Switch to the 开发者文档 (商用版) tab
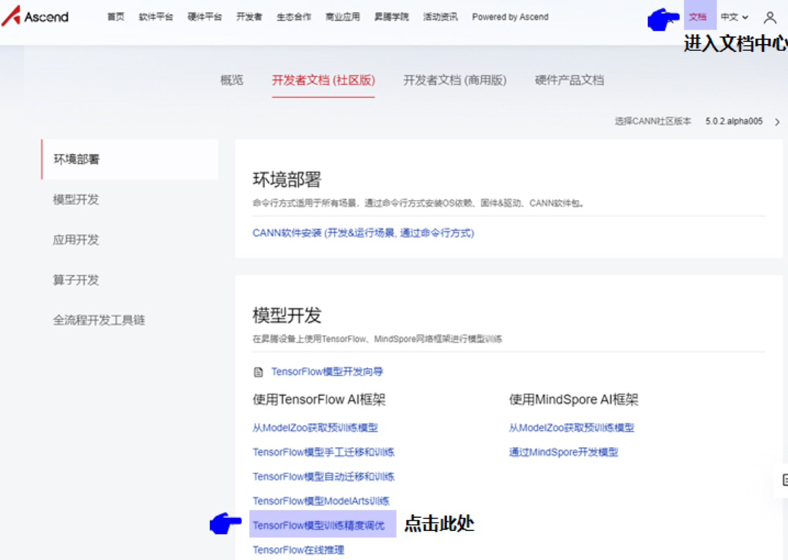This screenshot has width=788, height=560. coord(455,80)
